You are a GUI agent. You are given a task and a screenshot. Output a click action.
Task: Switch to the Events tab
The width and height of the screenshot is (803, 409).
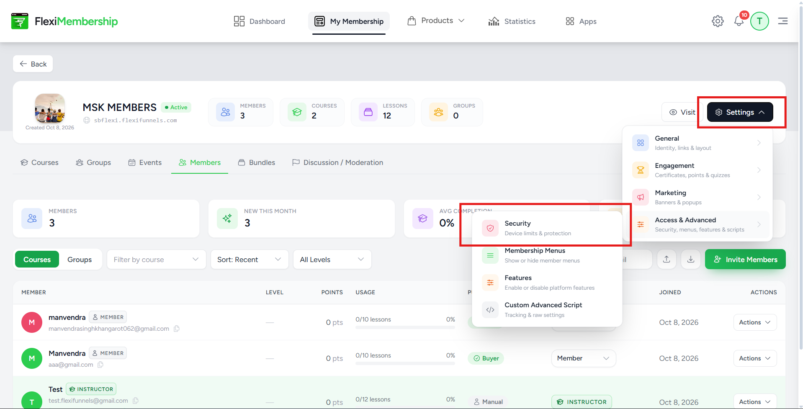coord(145,162)
